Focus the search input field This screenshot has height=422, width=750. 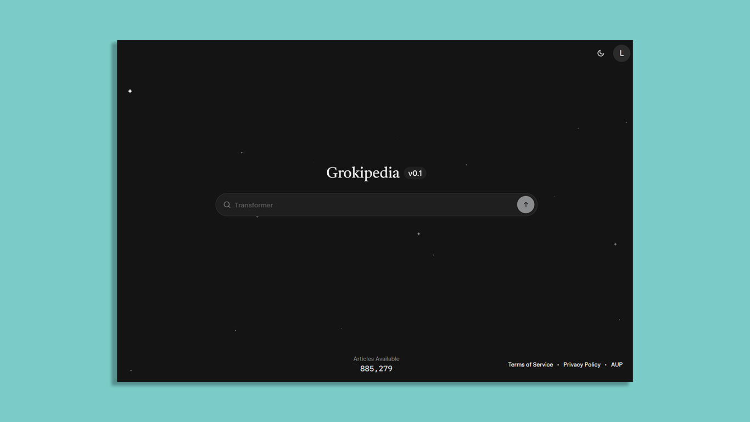[x=373, y=205]
